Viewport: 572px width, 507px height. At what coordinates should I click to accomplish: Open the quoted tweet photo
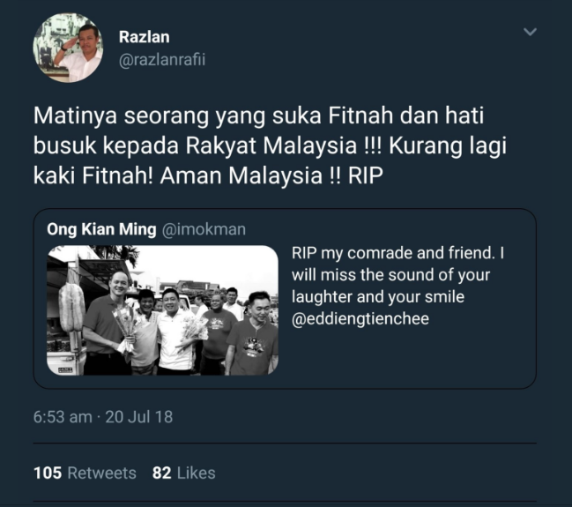point(162,309)
